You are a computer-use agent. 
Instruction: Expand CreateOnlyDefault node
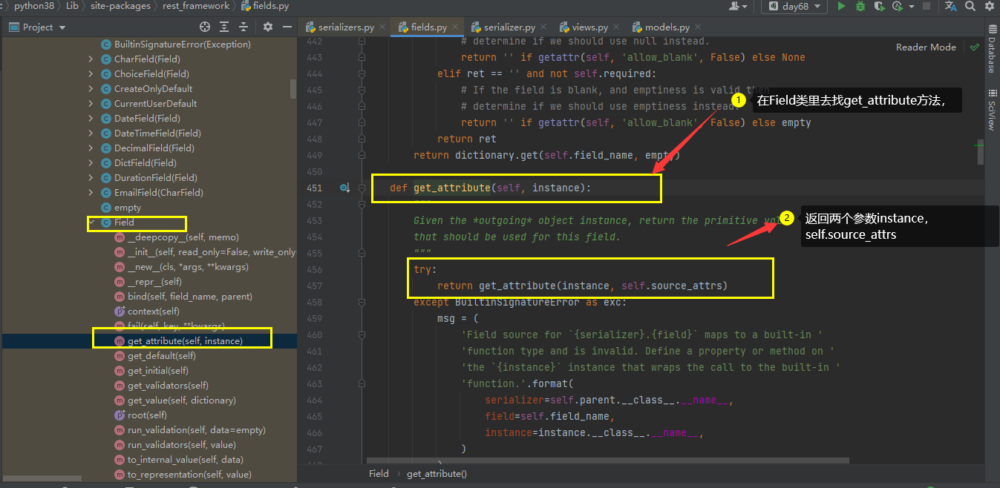91,89
